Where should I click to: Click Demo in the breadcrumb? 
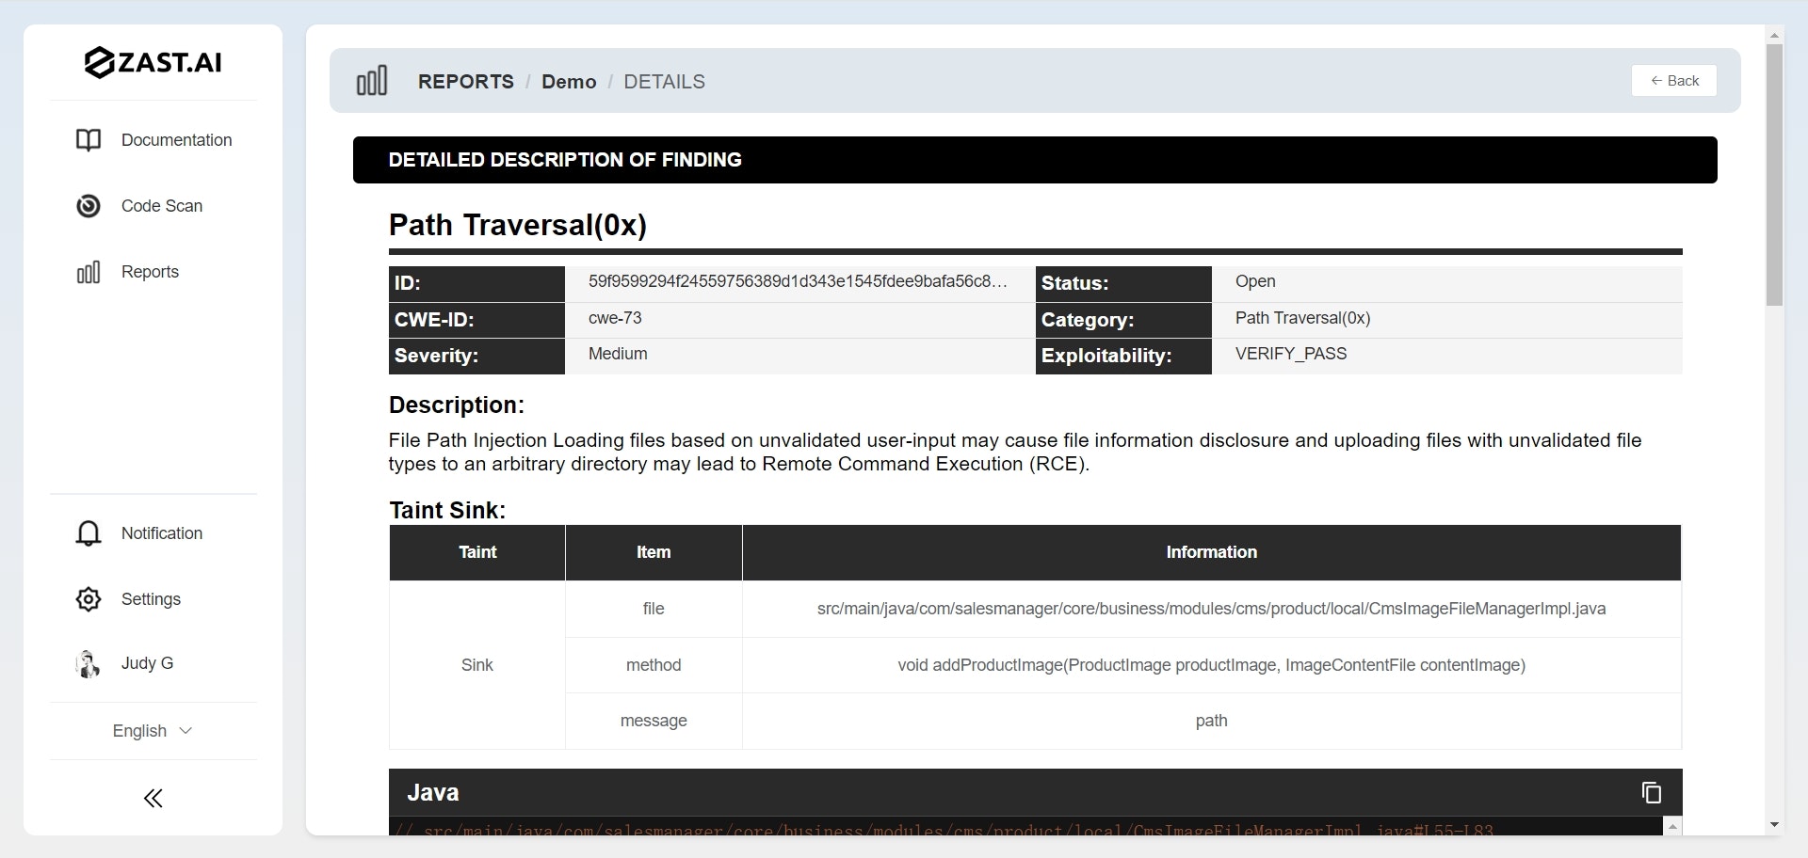[569, 82]
